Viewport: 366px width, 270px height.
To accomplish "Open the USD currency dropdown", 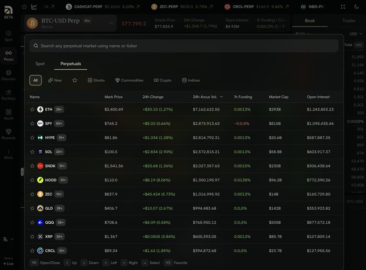I will tap(356, 34).
